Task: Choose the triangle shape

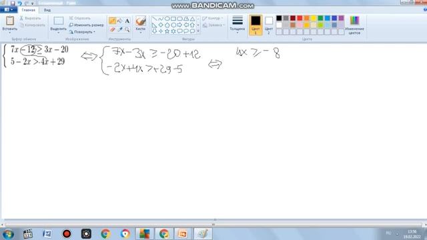Action: click(192, 19)
